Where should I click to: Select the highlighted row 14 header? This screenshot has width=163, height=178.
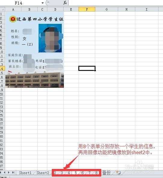(x=2, y=69)
